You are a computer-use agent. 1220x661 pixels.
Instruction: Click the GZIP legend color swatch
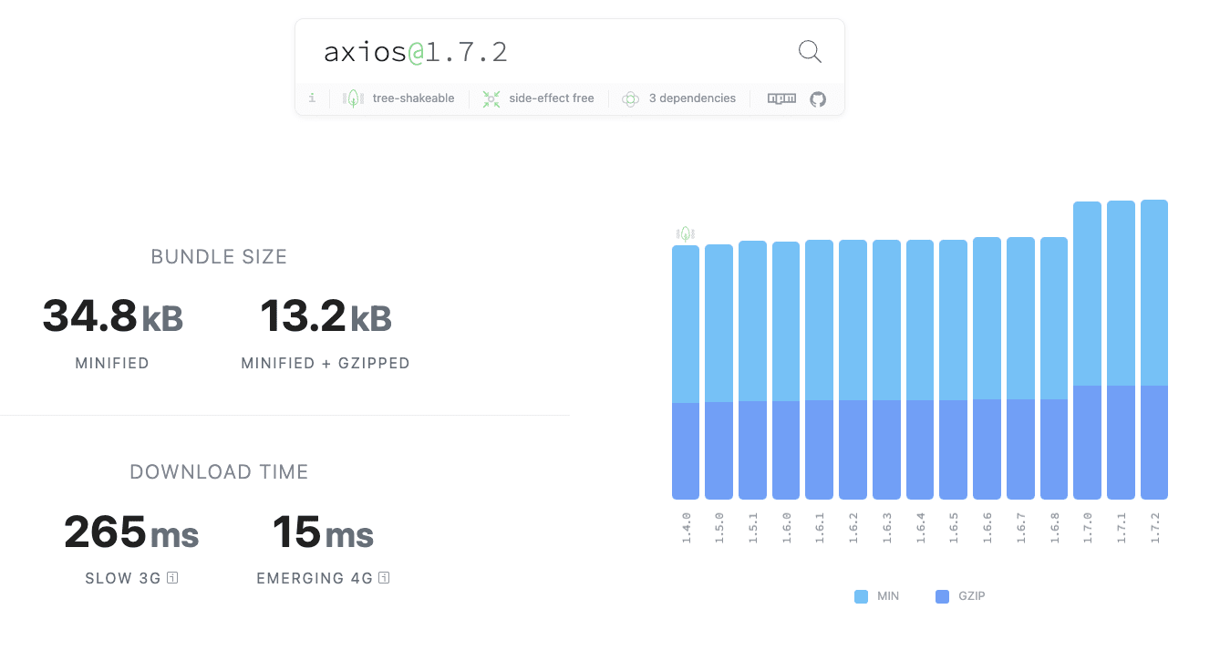coord(942,596)
